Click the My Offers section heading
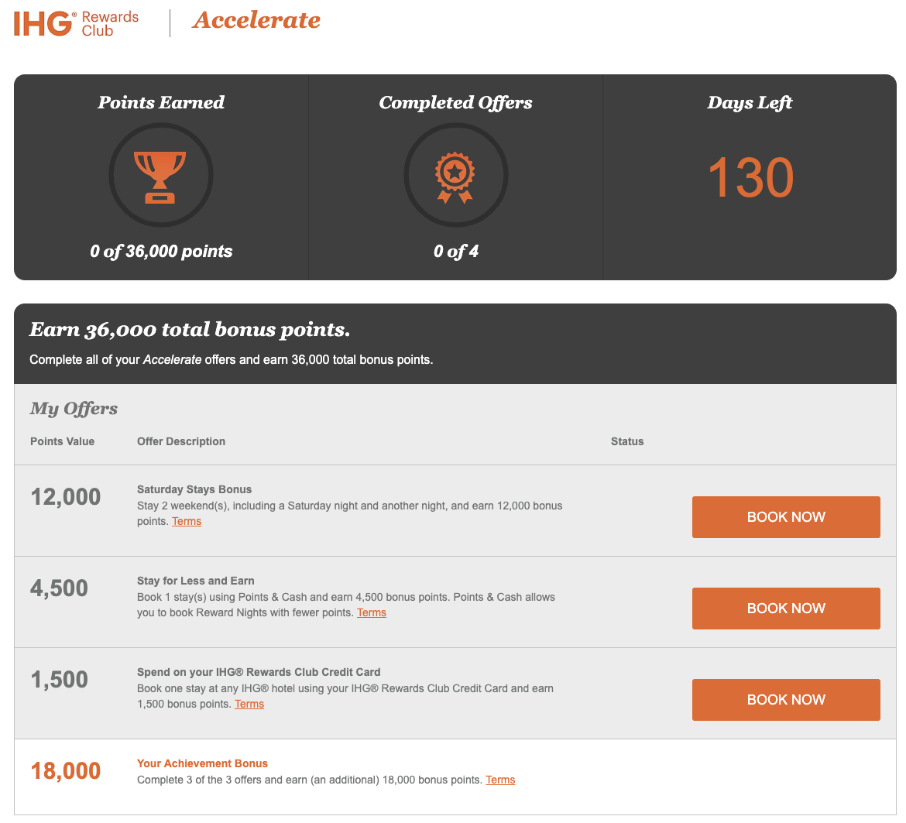 (74, 408)
